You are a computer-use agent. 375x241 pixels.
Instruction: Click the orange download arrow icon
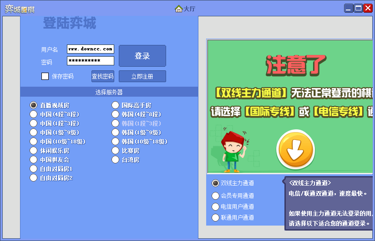[295, 148]
